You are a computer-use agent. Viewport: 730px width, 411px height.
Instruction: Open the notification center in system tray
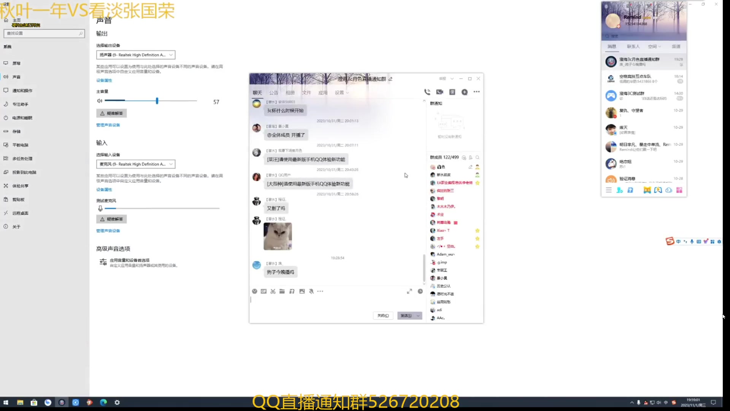713,402
